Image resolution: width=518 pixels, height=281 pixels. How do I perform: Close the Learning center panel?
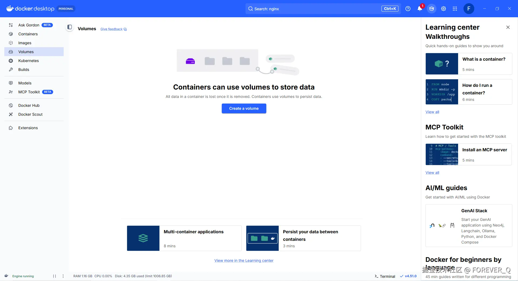click(x=508, y=27)
